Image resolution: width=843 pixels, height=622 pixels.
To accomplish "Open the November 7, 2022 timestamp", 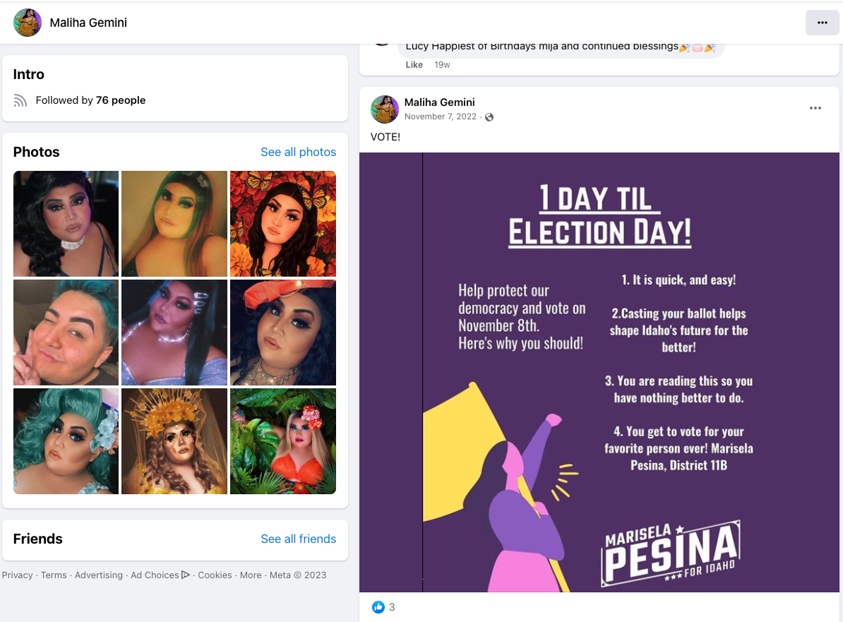I will coord(441,116).
